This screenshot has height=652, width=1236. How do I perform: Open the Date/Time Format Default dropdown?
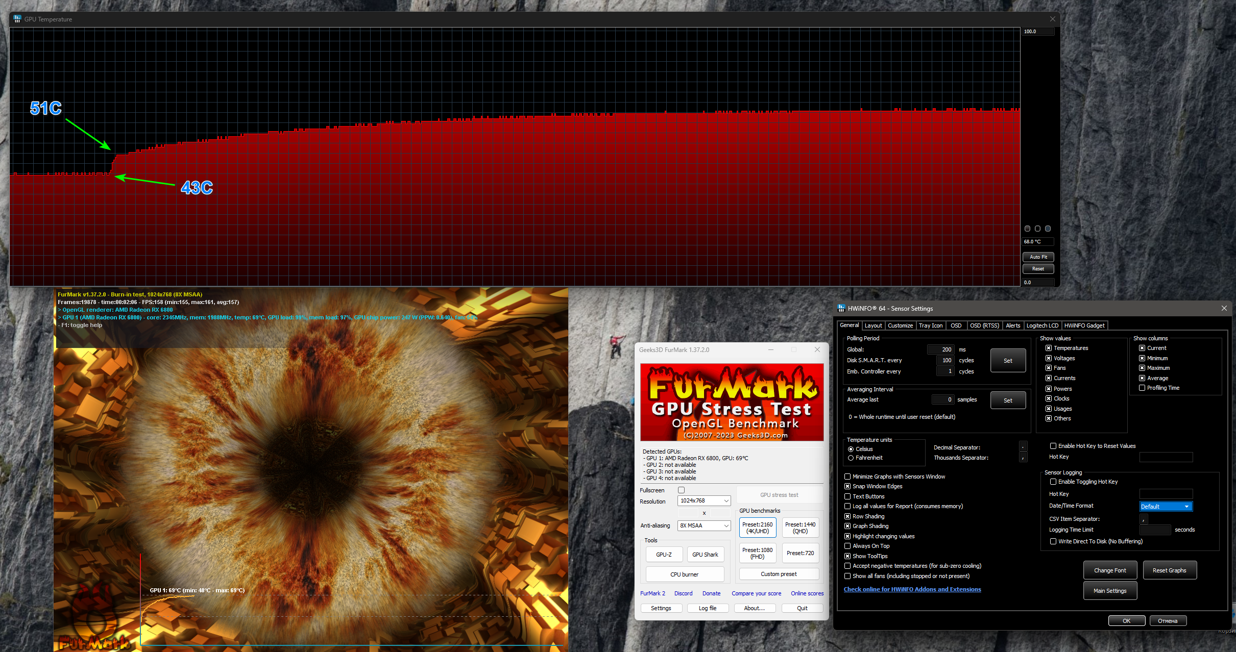[x=1166, y=507]
